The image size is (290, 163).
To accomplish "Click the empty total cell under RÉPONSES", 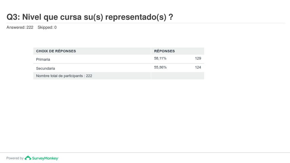I will pyautogui.click(x=178, y=76).
